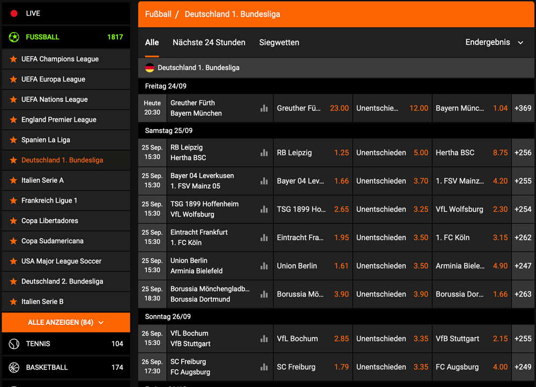Click the Deutschland 1. Bundesliga league header
536x387 pixels.
[x=336, y=68]
